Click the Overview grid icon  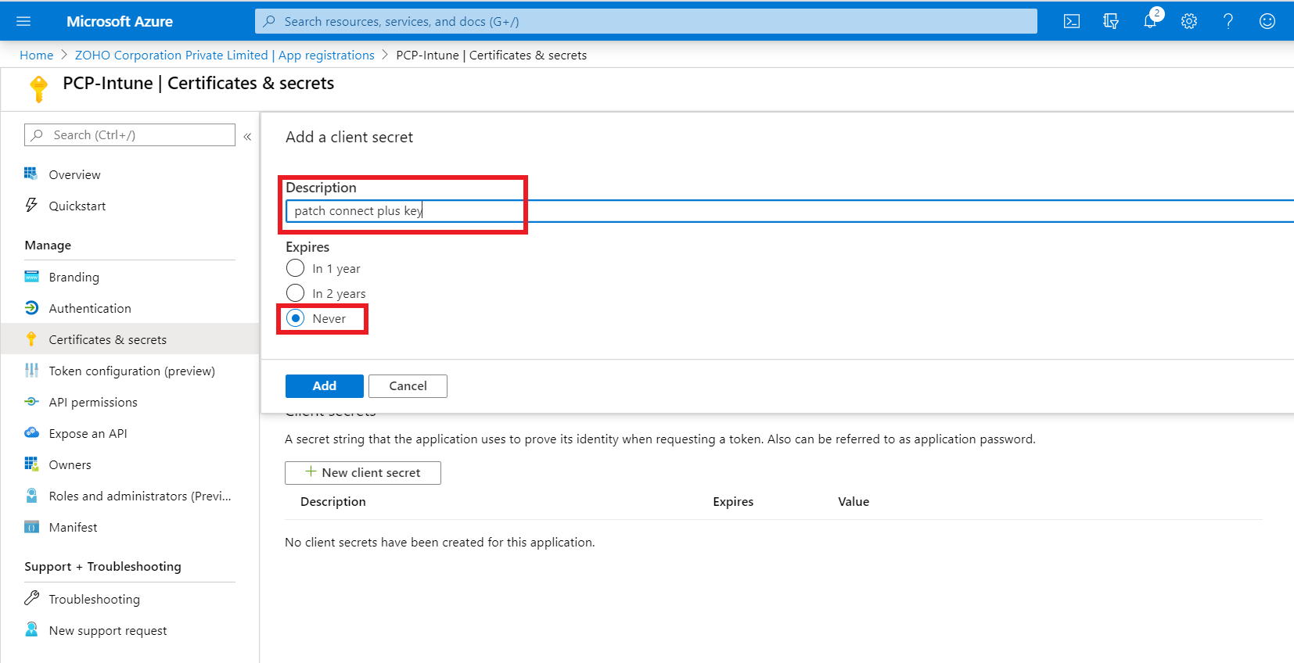click(31, 174)
